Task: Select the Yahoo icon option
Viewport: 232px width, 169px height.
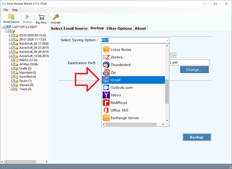Action: pos(106,95)
